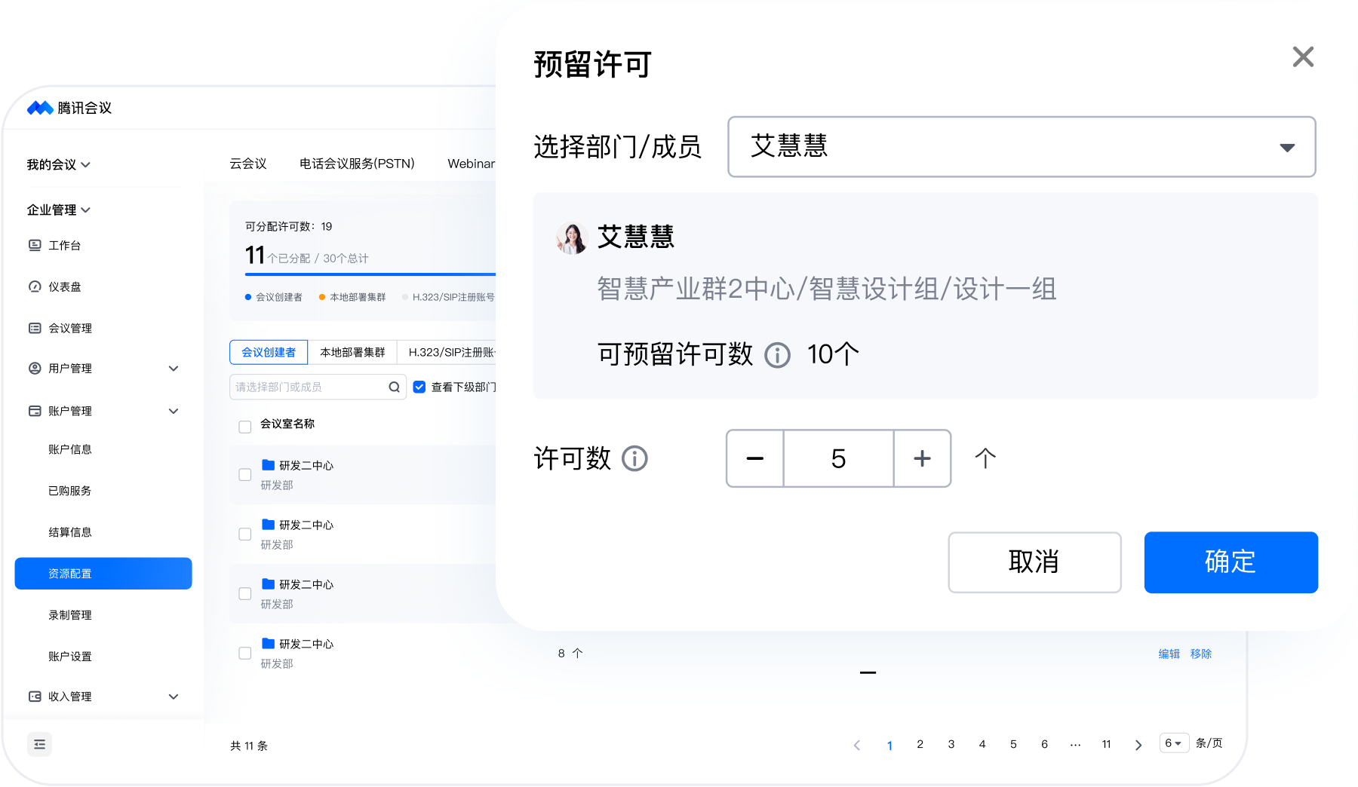Check the 会议室名称 select-all checkbox
The width and height of the screenshot is (1358, 787).
pos(245,427)
